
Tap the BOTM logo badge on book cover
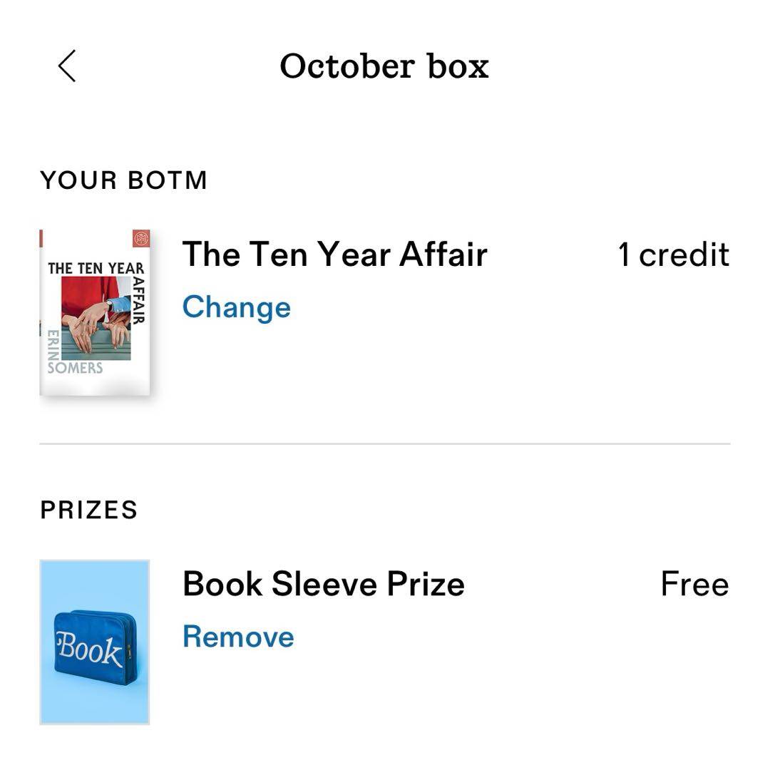click(x=141, y=238)
